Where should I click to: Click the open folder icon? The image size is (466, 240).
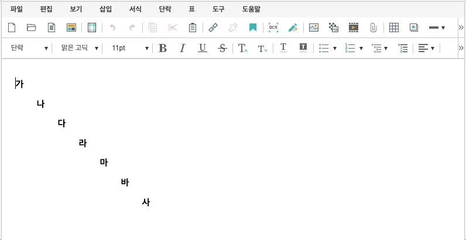(x=32, y=28)
